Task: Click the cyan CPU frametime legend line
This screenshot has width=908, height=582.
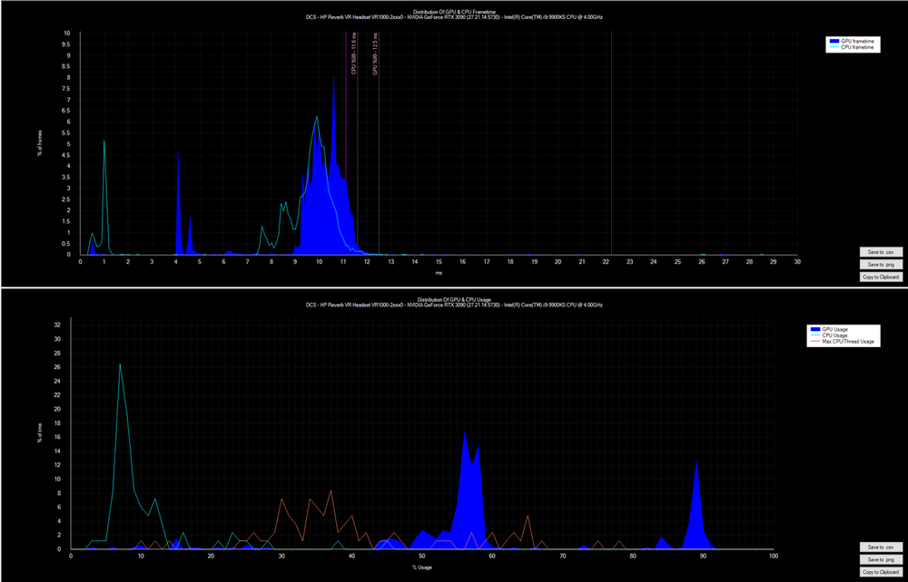Action: [x=834, y=48]
